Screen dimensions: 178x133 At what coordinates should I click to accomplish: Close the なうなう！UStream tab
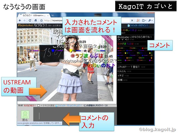(48, 16)
